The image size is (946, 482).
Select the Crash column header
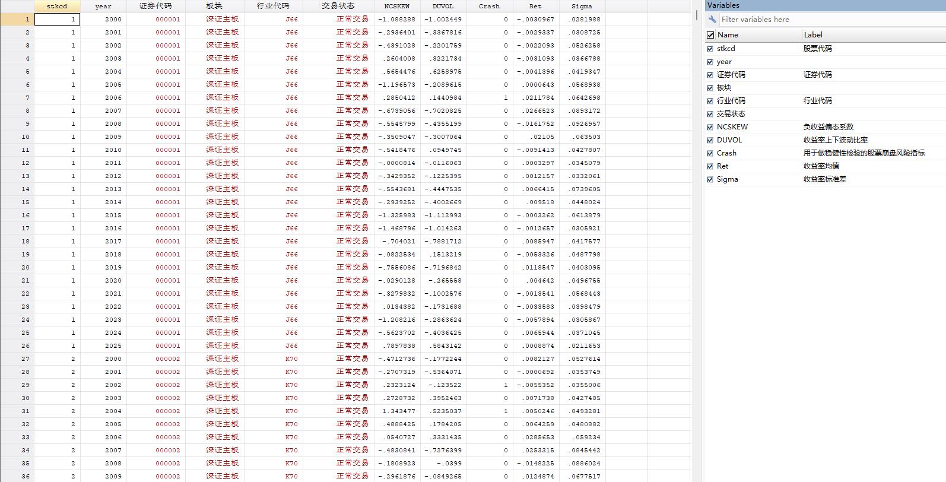[x=490, y=6]
